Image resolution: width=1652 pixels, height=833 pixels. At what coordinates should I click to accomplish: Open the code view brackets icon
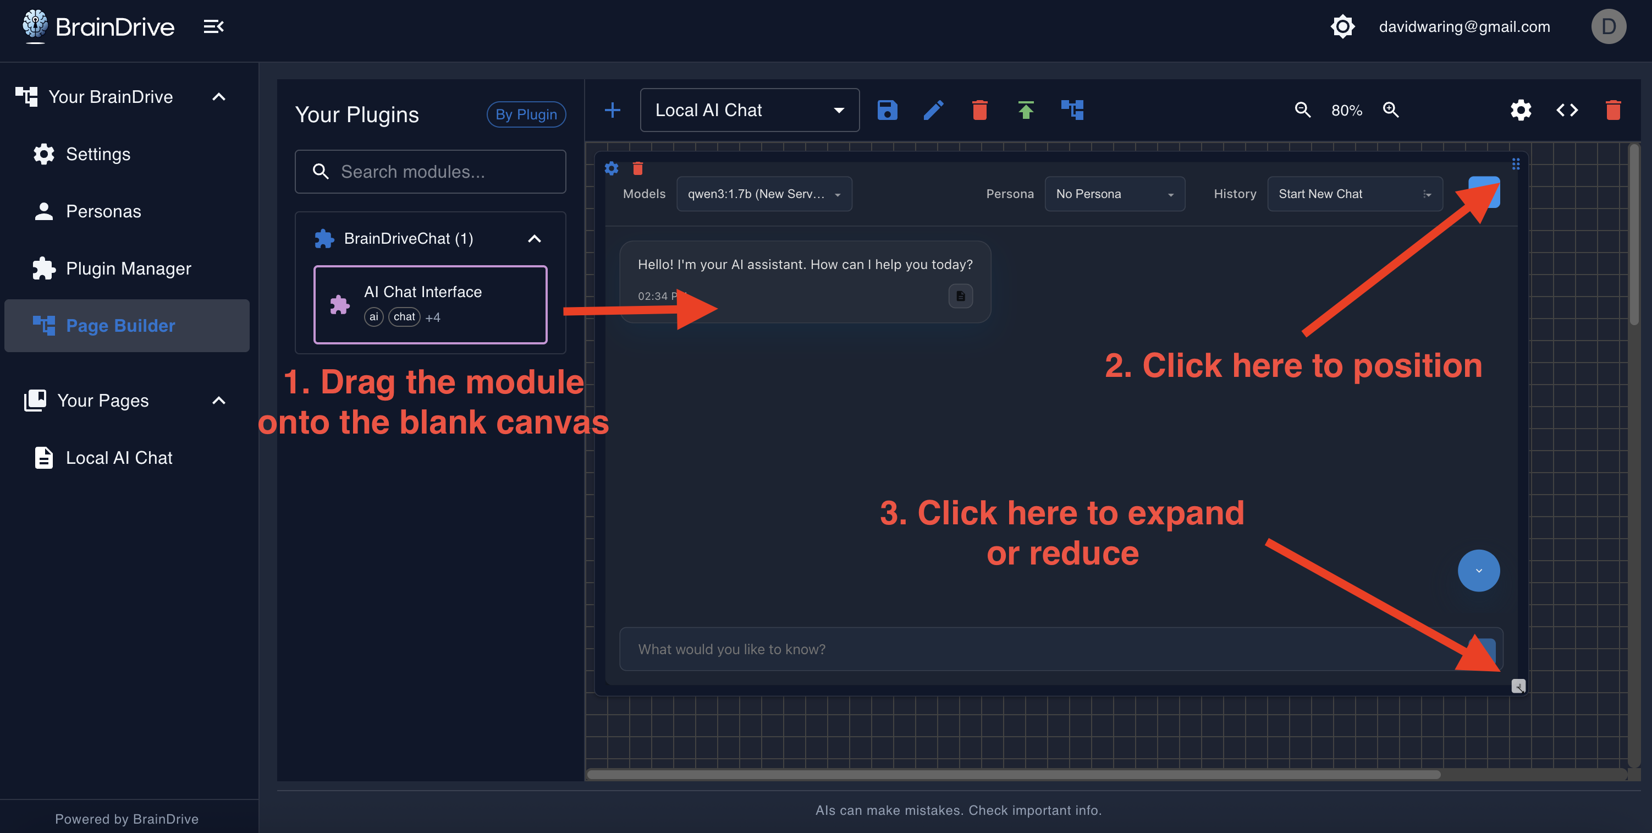pos(1567,111)
